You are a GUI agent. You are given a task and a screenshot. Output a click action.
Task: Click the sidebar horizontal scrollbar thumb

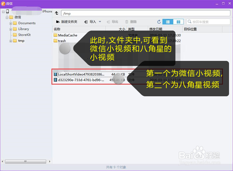[25, 161]
